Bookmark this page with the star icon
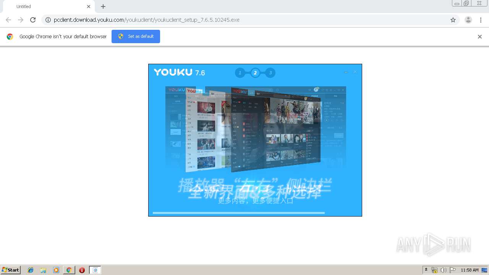 453,20
